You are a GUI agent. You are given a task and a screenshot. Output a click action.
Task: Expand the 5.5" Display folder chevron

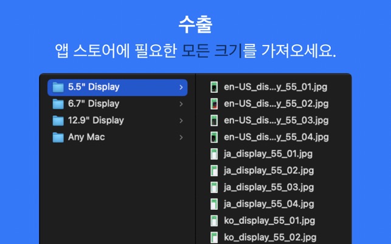click(181, 87)
